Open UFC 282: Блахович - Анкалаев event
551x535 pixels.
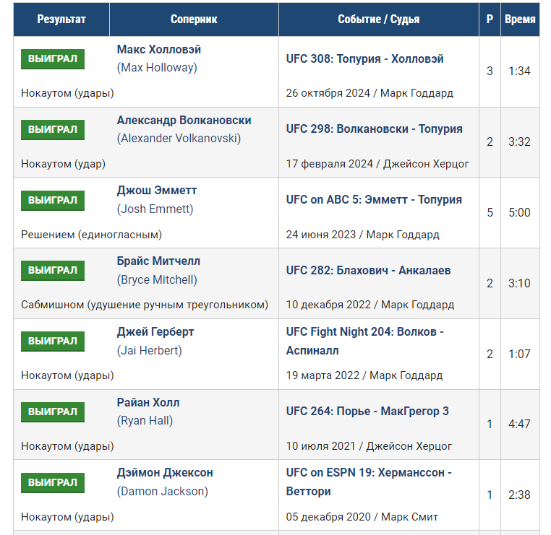(368, 271)
